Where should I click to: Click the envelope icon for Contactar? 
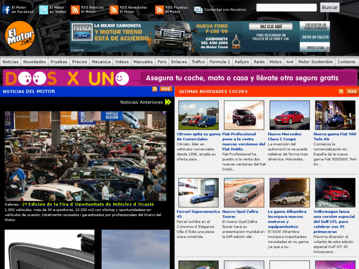(x=198, y=9)
